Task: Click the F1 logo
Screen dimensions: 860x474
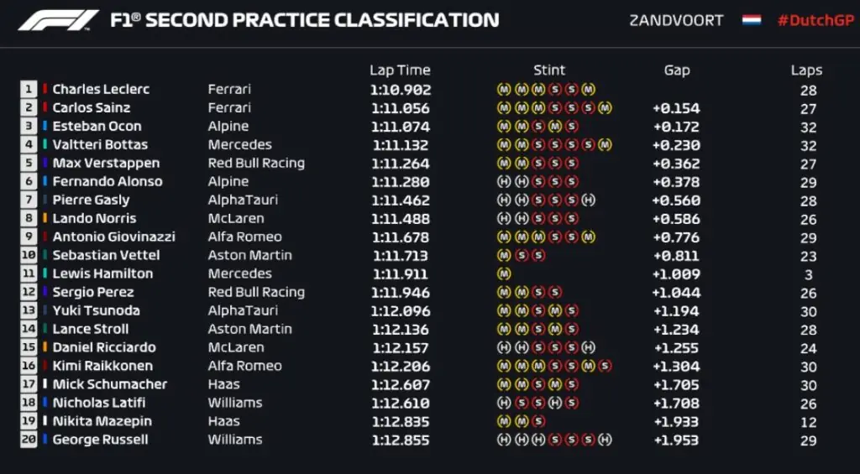Action: click(x=57, y=20)
